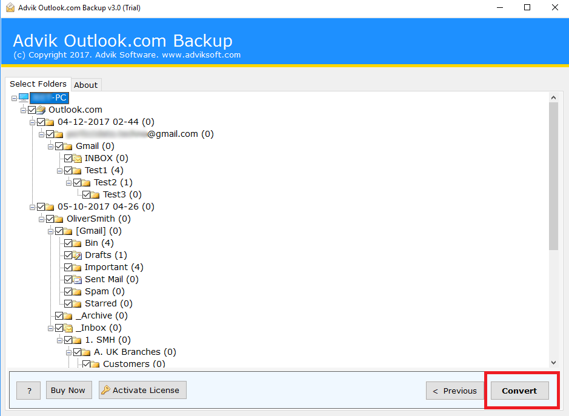569x416 pixels.
Task: Uncheck the _Archive (0) checkbox
Action: (59, 315)
